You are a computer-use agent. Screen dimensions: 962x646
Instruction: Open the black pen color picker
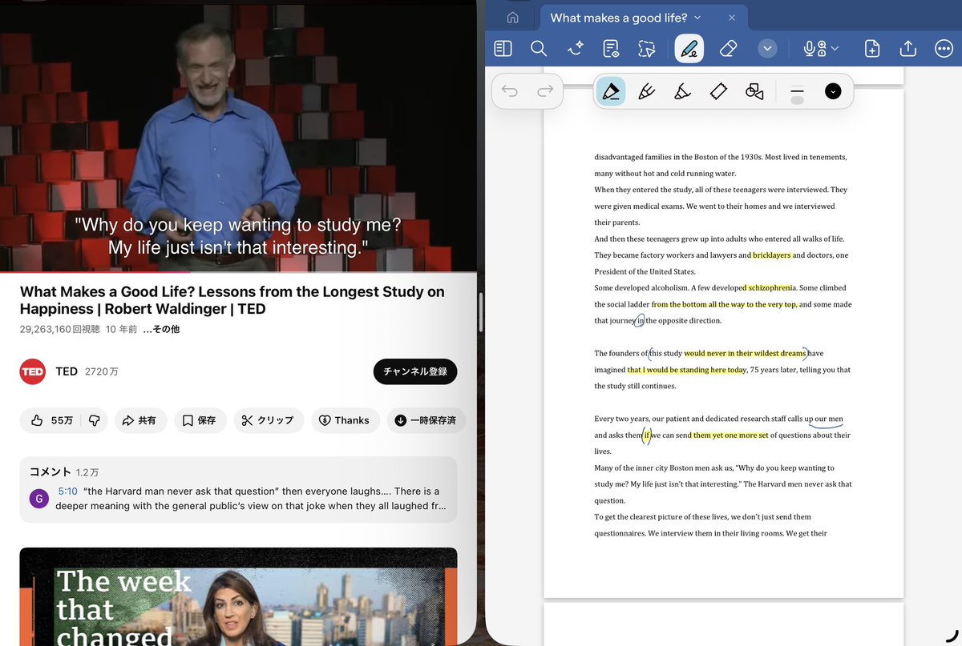pos(833,91)
